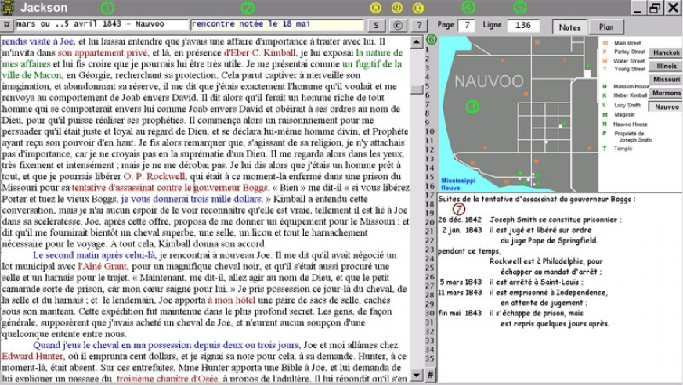The height and width of the screenshot is (385, 683).
Task: Click the link 'rendis visite à Joe'
Action: [38, 41]
